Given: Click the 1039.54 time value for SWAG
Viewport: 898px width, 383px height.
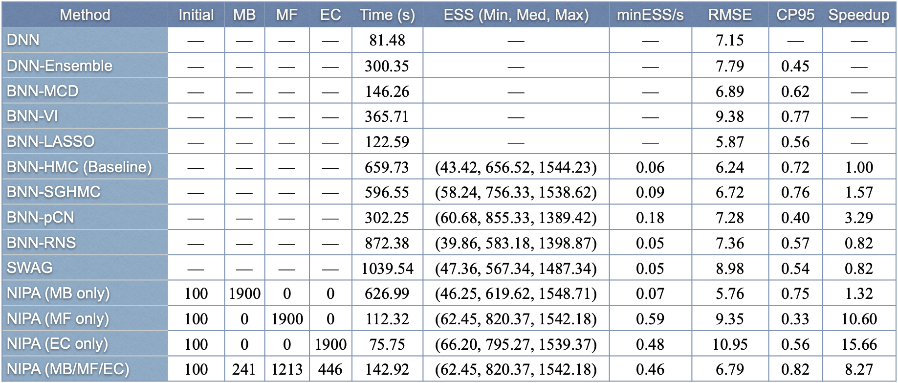Looking at the screenshot, I should 387,269.
